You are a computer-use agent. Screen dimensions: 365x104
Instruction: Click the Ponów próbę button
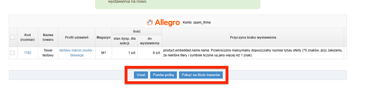163,75
